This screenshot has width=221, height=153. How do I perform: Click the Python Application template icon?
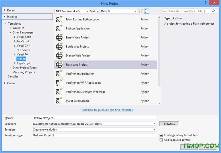tap(59, 28)
